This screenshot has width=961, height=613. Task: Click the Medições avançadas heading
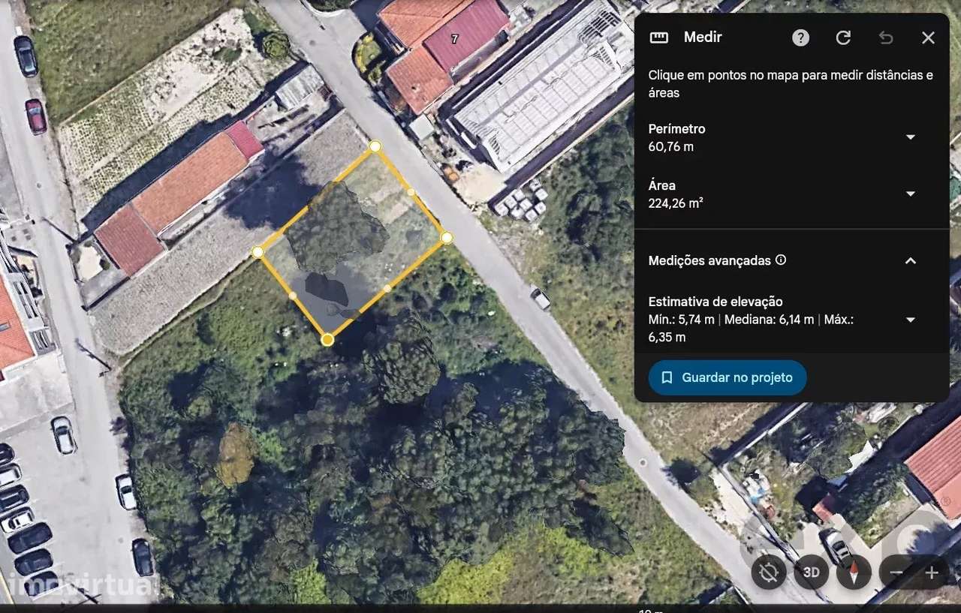pos(709,260)
